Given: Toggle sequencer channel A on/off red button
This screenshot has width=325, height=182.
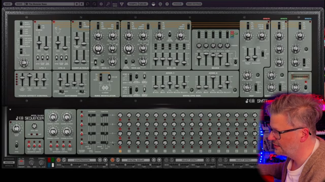Looking at the screenshot, I should (x=82, y=115).
